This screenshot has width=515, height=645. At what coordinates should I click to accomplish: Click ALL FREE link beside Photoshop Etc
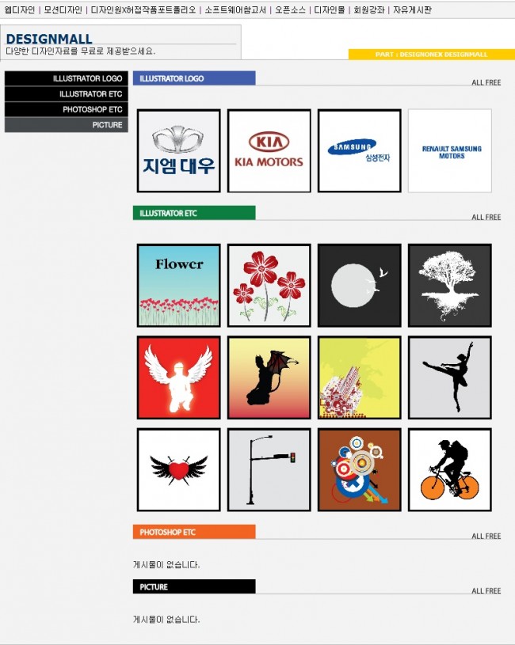pyautogui.click(x=486, y=536)
